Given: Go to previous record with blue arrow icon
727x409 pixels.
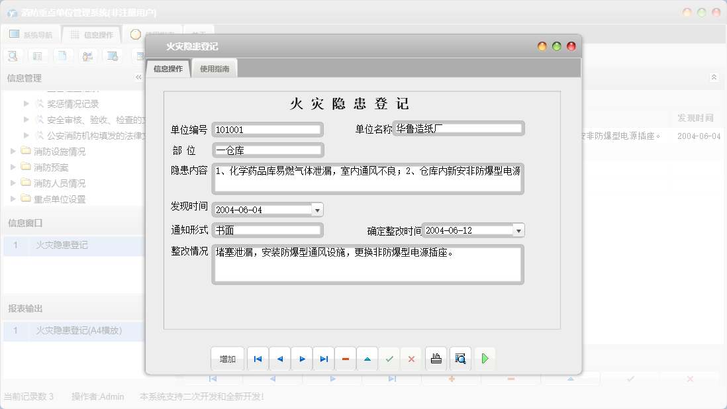Looking at the screenshot, I should [x=279, y=358].
